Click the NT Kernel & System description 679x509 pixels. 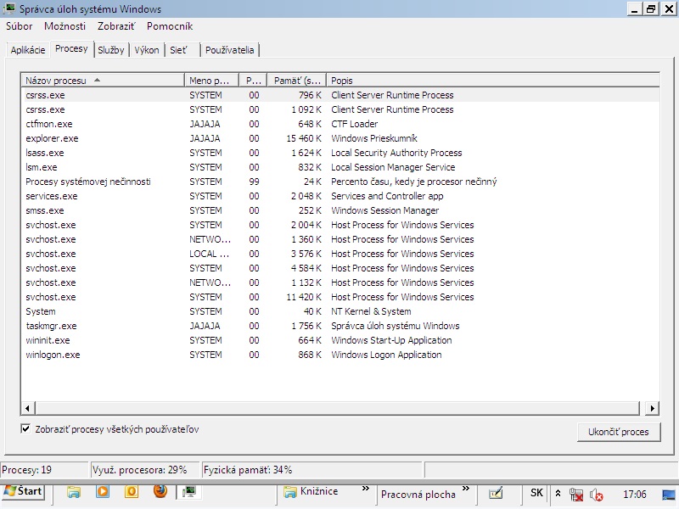coord(371,311)
